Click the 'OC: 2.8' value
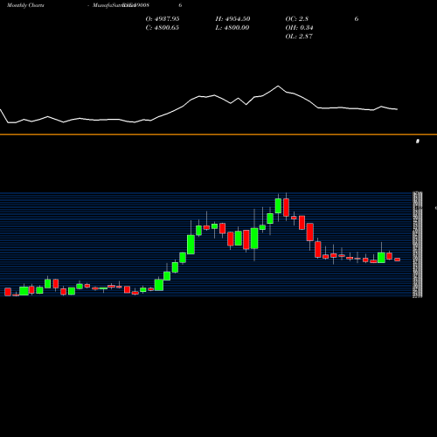 pyautogui.click(x=296, y=19)
